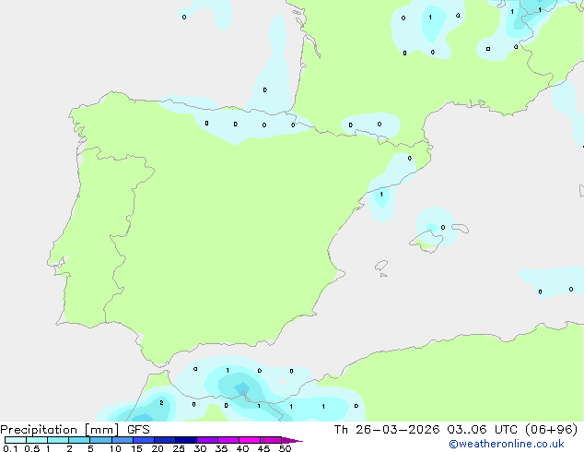Click the '50' legend scale label
The width and height of the screenshot is (584, 452).
point(285,448)
